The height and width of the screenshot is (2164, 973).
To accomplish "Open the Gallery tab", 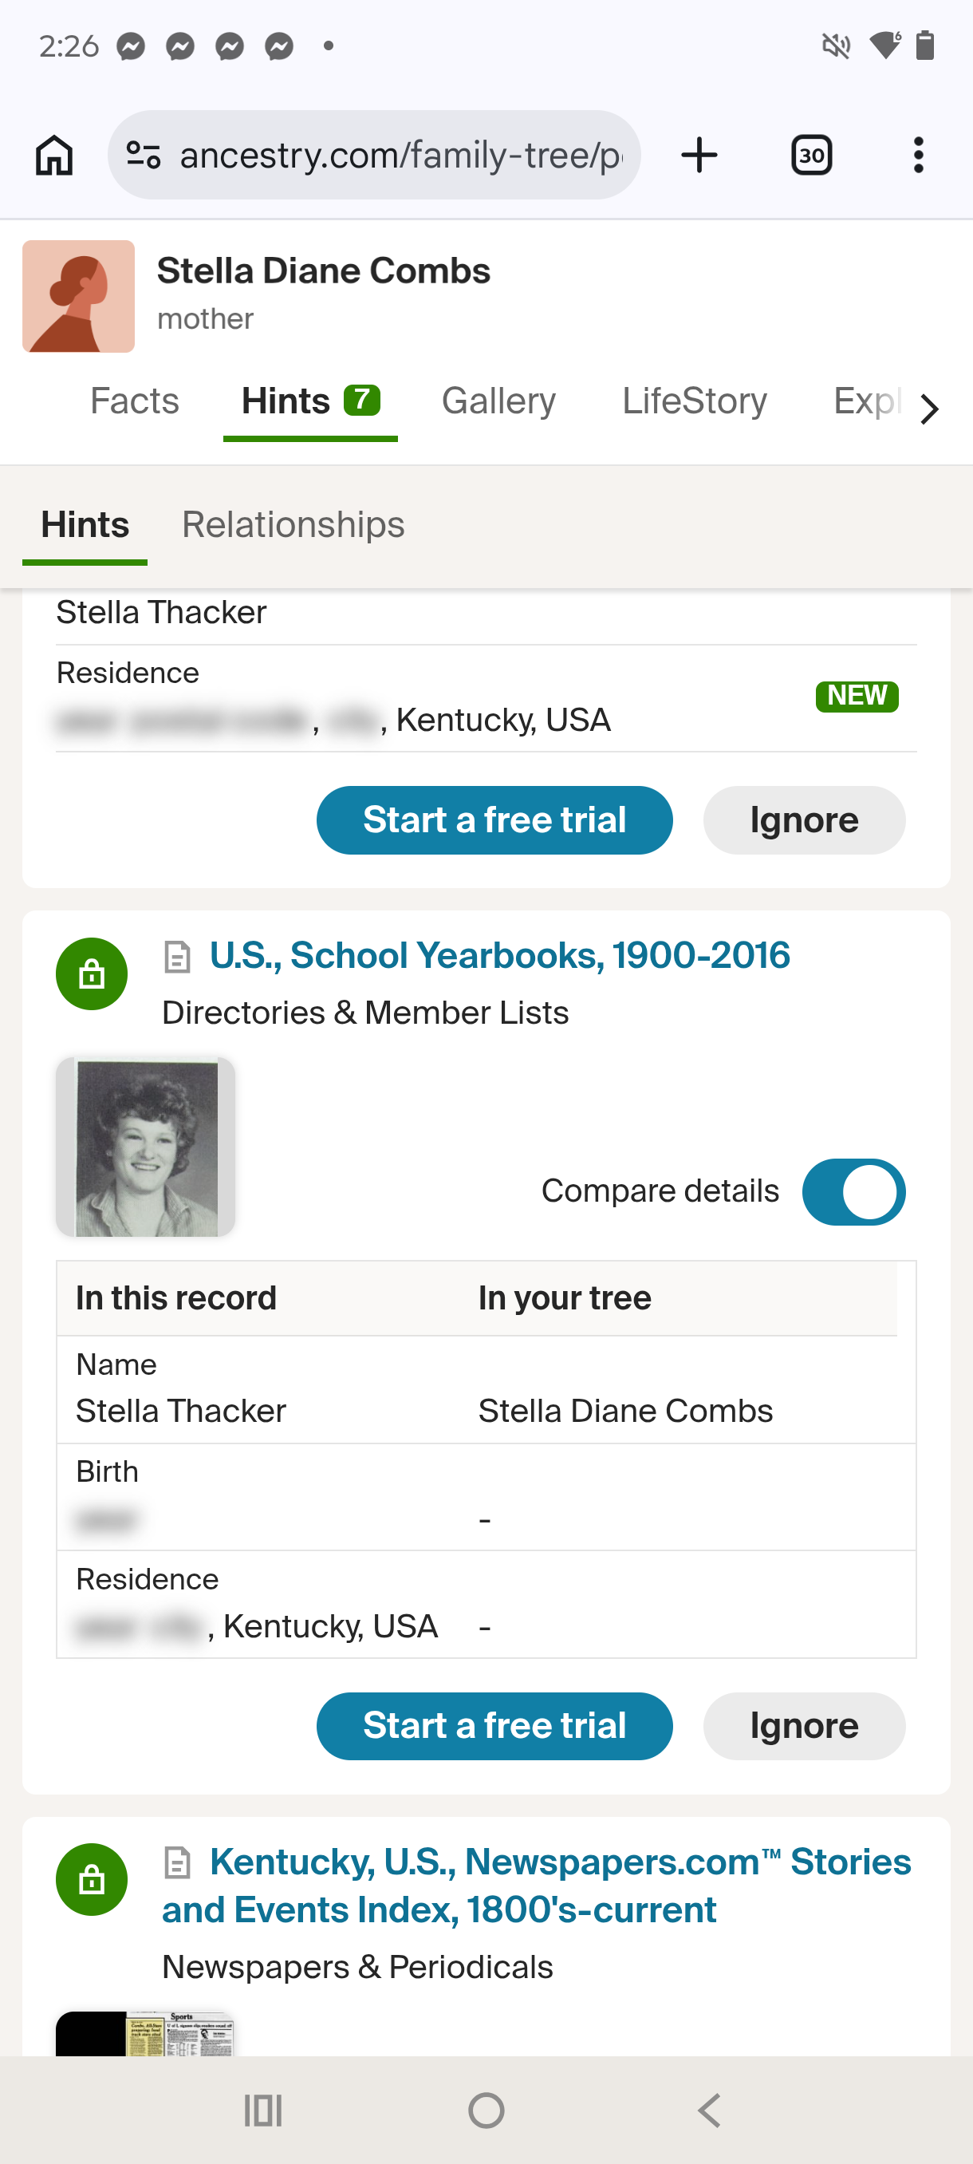I will 498,401.
